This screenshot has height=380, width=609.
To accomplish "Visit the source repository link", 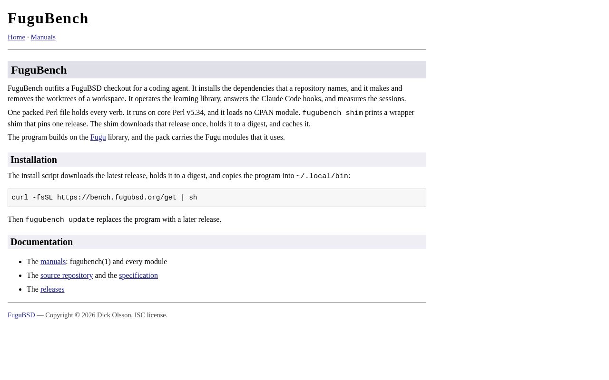I will (x=67, y=275).
